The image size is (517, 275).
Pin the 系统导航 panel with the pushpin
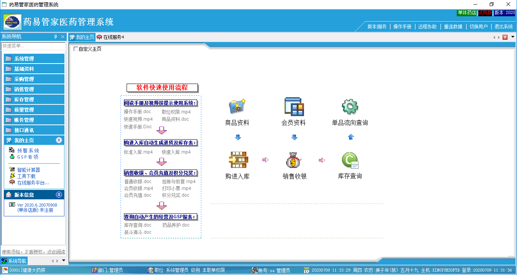pos(56,37)
